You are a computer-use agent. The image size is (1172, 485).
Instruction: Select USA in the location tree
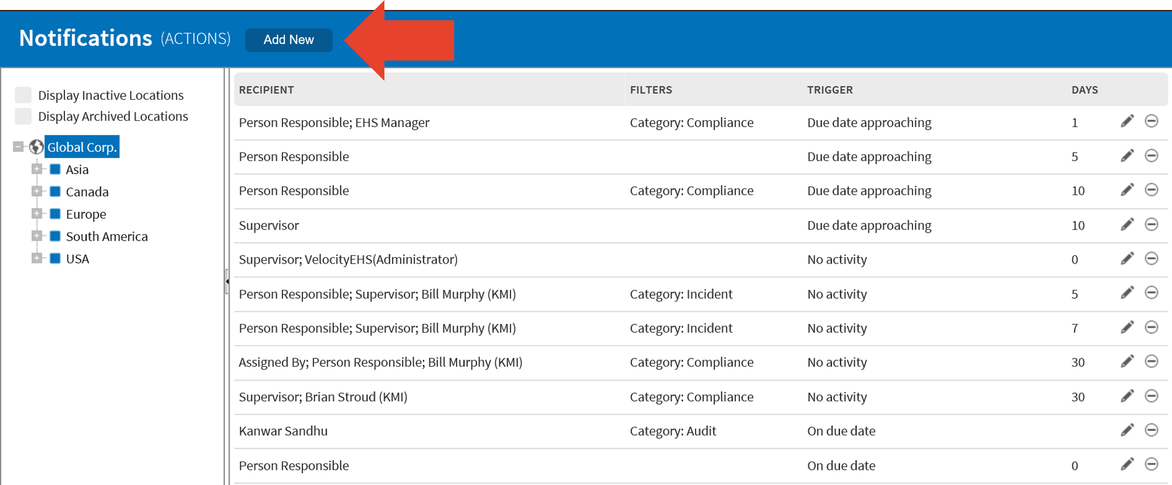tap(77, 259)
